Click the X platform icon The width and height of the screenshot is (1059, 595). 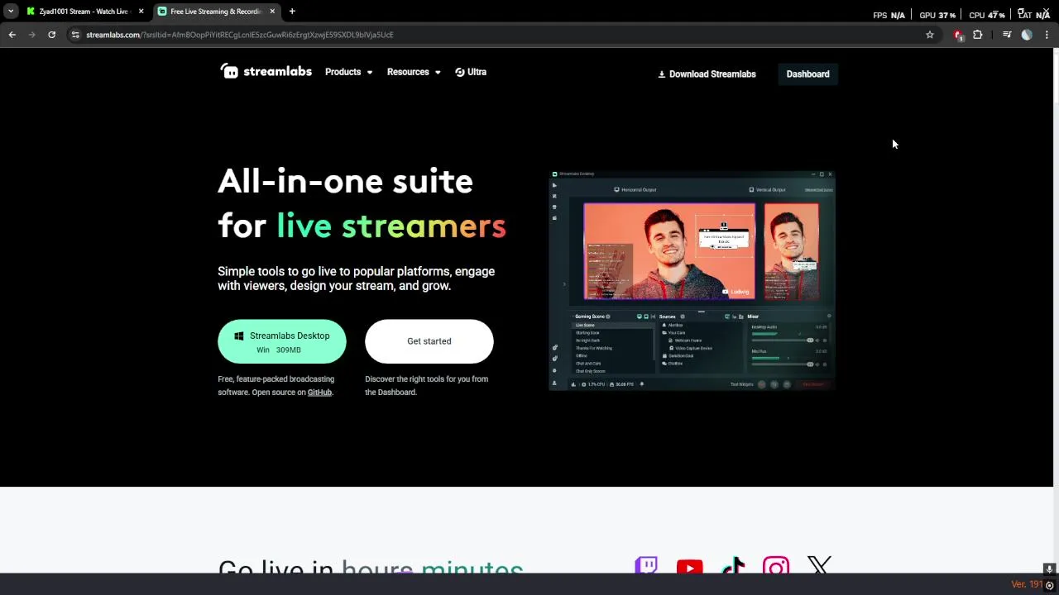[819, 566]
